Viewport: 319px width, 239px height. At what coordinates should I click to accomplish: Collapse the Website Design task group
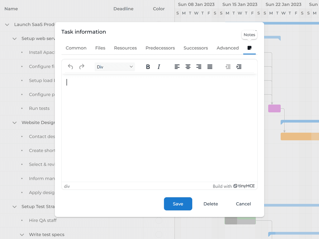point(14,122)
